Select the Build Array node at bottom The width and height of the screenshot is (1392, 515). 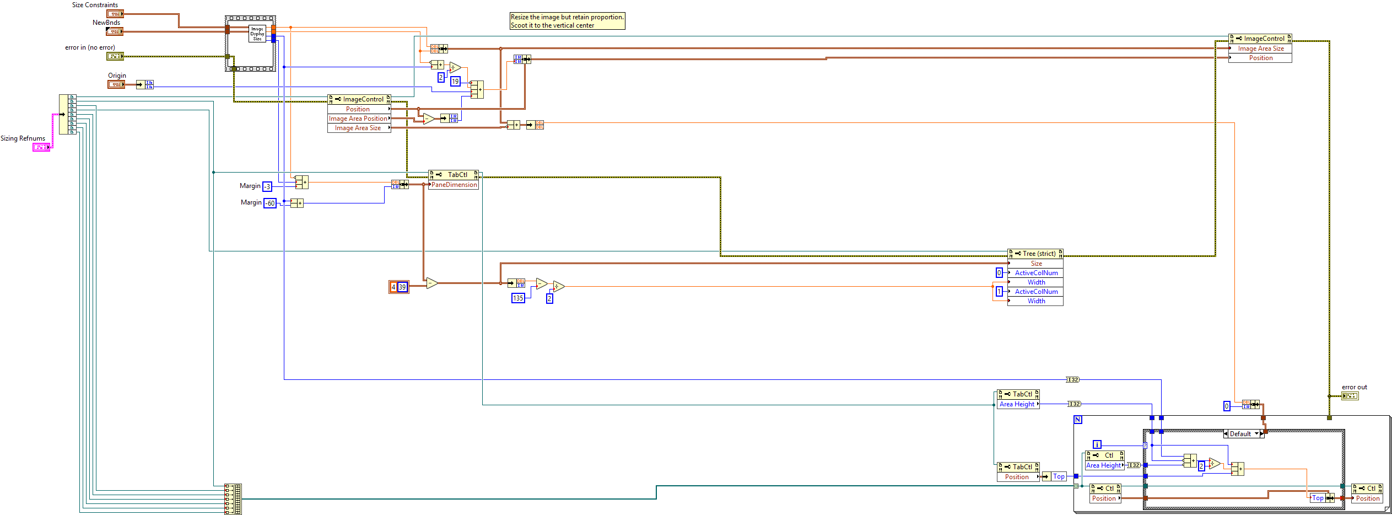click(233, 499)
